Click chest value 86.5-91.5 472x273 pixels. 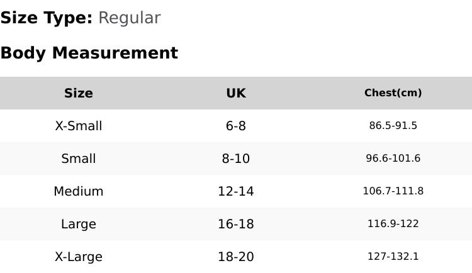393,126
